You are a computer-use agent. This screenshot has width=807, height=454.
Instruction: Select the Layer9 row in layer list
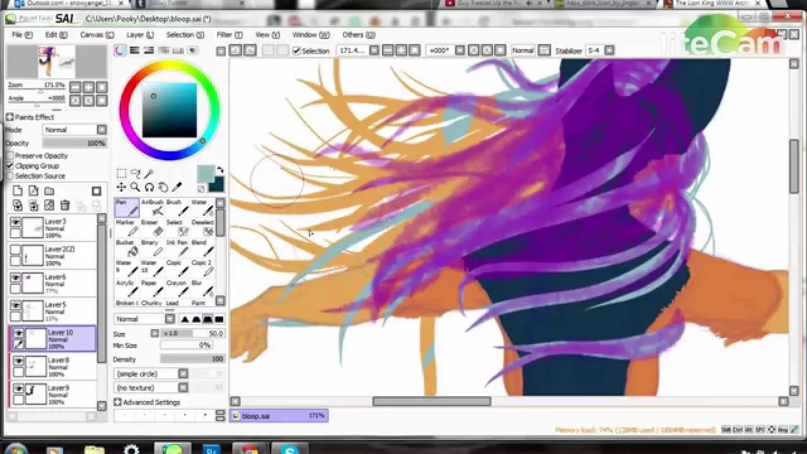tap(53, 394)
